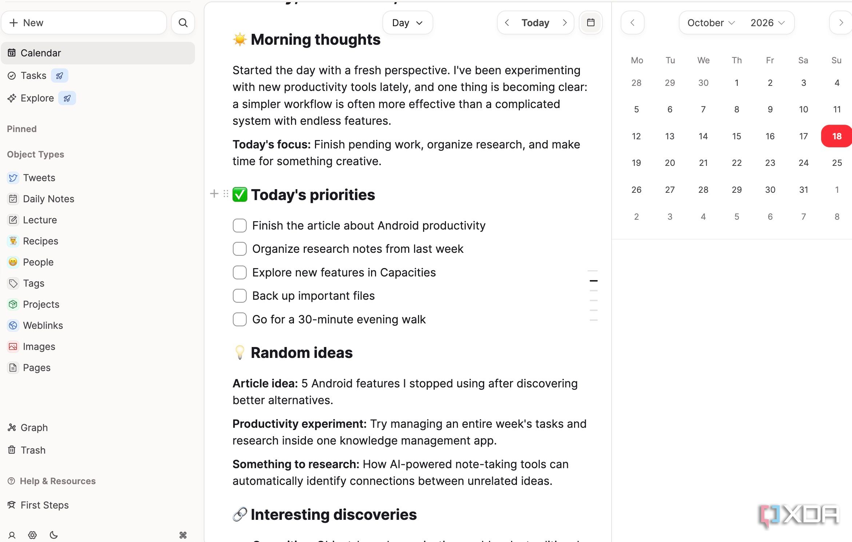Open First Steps guide
Screen dimensions: 852x542
pos(38,505)
